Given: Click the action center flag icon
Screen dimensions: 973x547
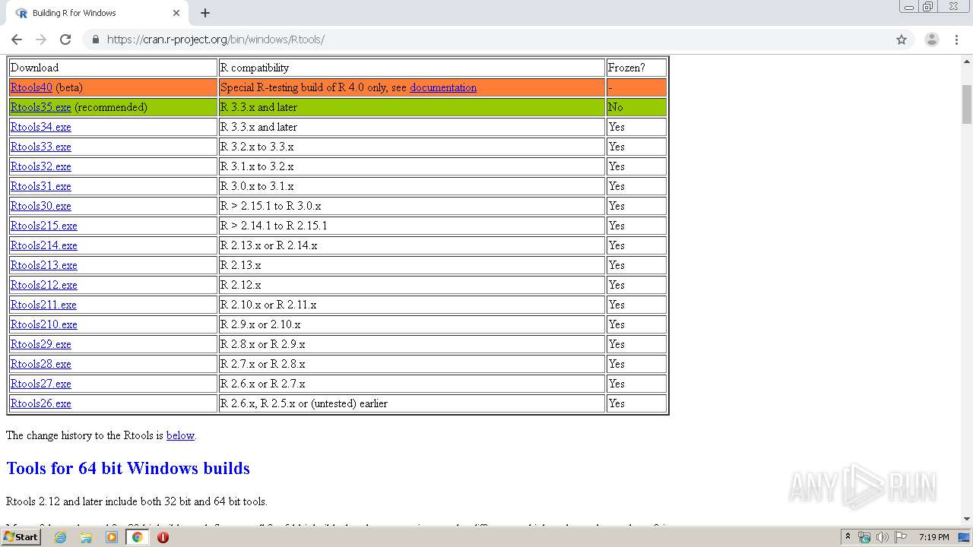Looking at the screenshot, I should 901,537.
